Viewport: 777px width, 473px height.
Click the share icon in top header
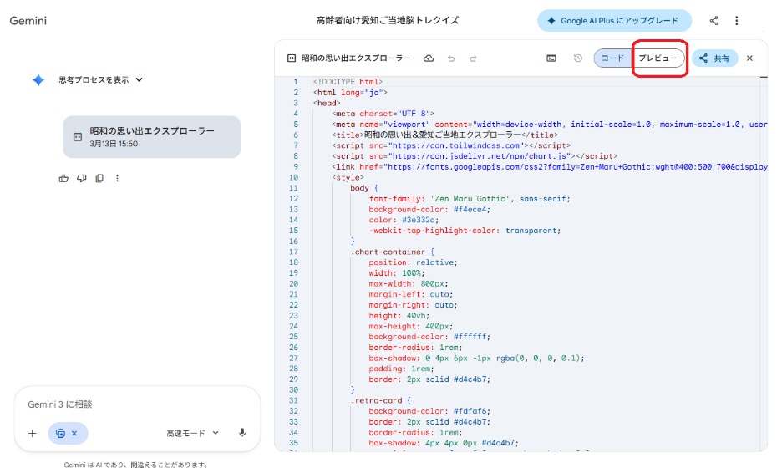[714, 21]
